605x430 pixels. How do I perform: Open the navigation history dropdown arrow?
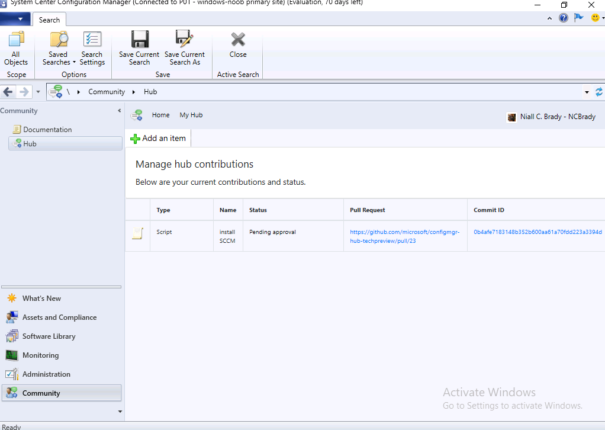[x=38, y=92]
